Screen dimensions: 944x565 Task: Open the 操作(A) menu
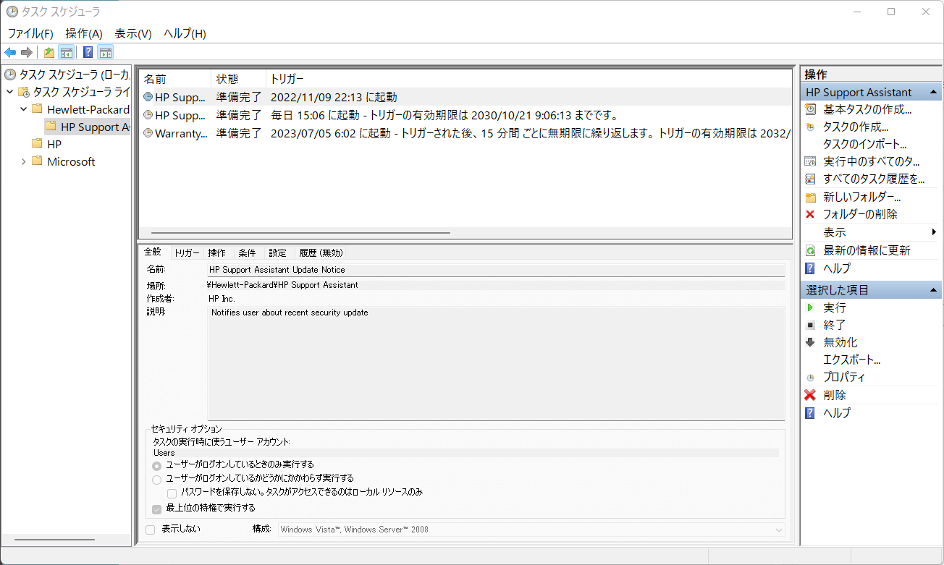point(84,33)
